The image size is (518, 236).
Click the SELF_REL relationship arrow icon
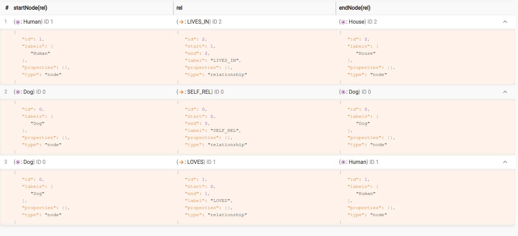click(x=181, y=92)
